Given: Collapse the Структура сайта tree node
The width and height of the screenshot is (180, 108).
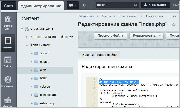Looking at the screenshot, I should (22, 29).
